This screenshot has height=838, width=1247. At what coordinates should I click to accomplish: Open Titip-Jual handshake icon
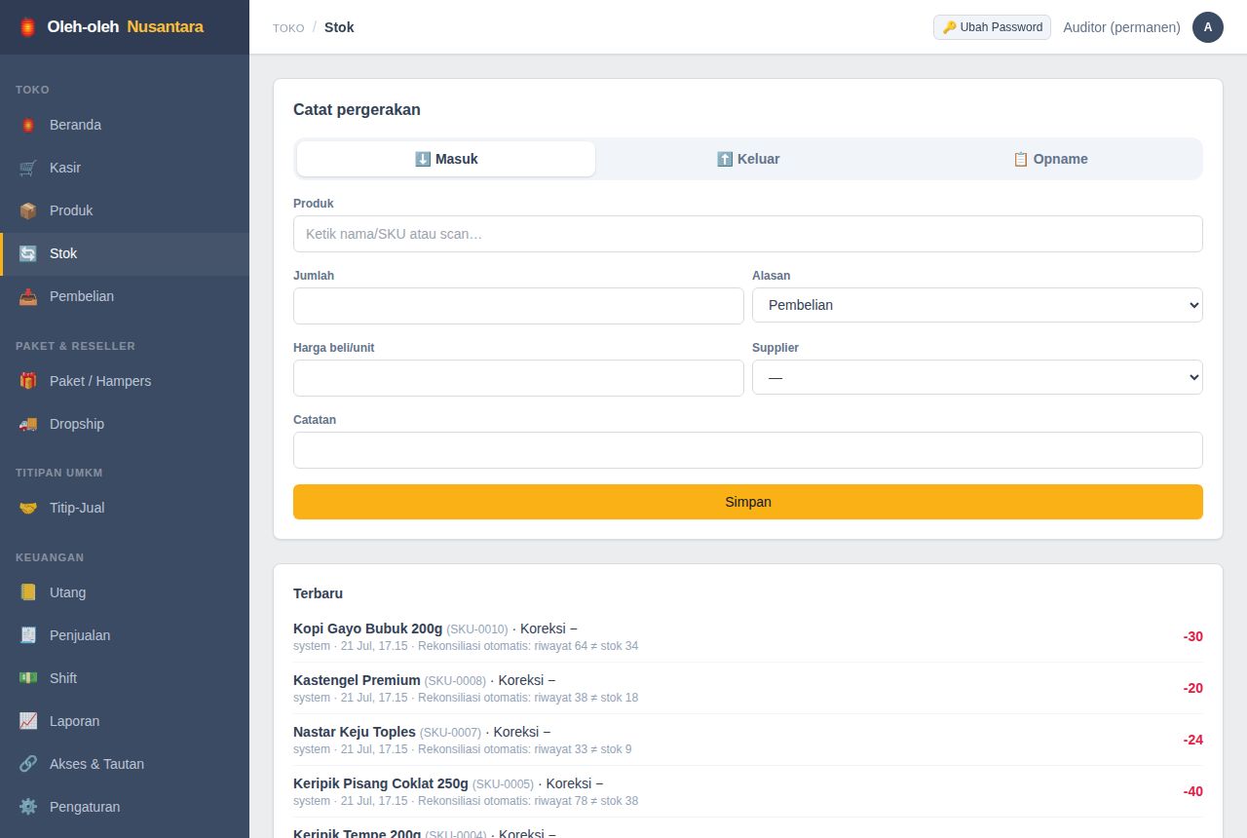click(28, 508)
